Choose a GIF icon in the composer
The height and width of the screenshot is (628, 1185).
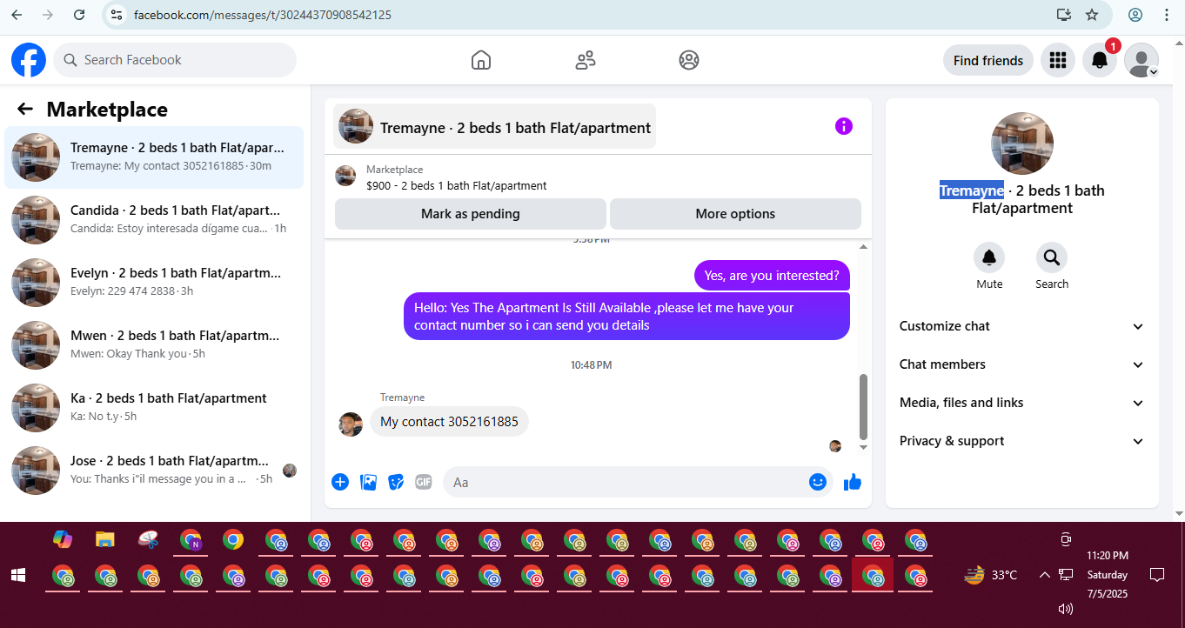point(424,482)
